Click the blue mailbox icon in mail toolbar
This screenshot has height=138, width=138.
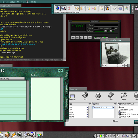pyautogui.click(x=58, y=8)
